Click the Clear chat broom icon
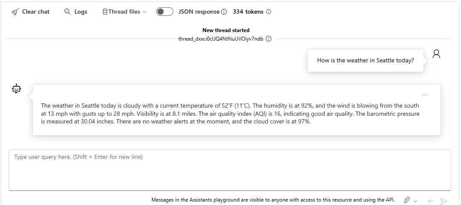Screen dimensions: 461x205 (15, 12)
